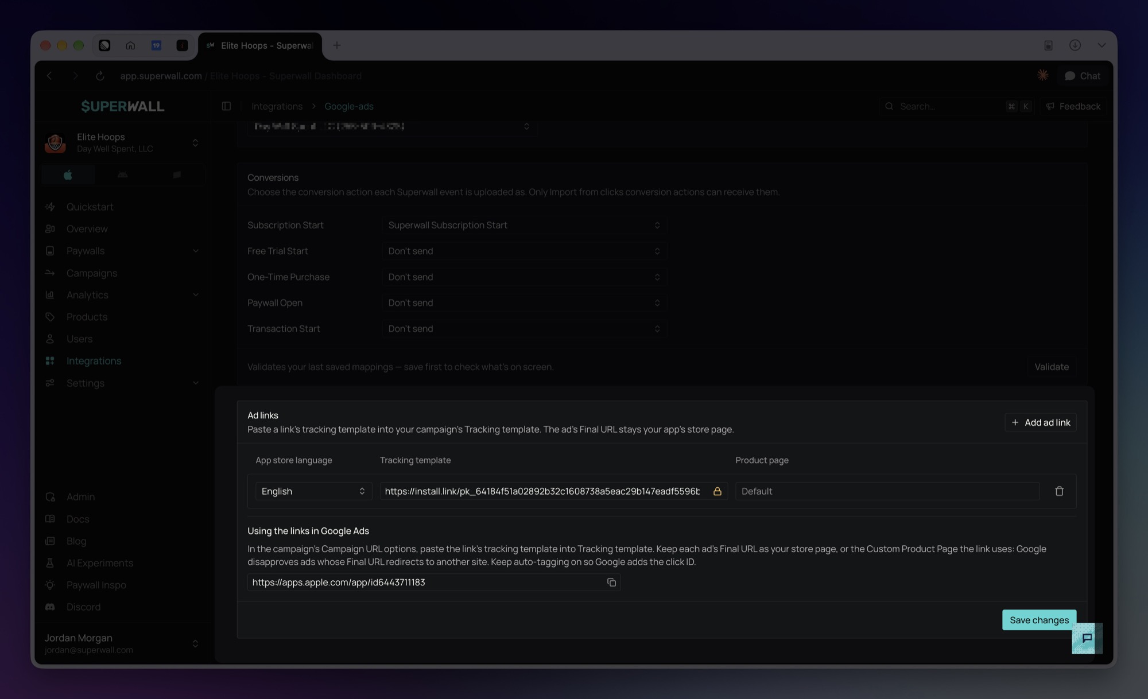Click the Save changes button
1148x699 pixels.
tap(1039, 620)
